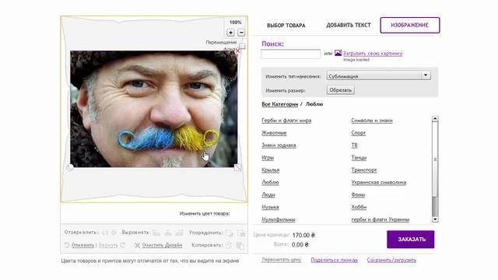Zoom out with the minus button

click(x=241, y=33)
